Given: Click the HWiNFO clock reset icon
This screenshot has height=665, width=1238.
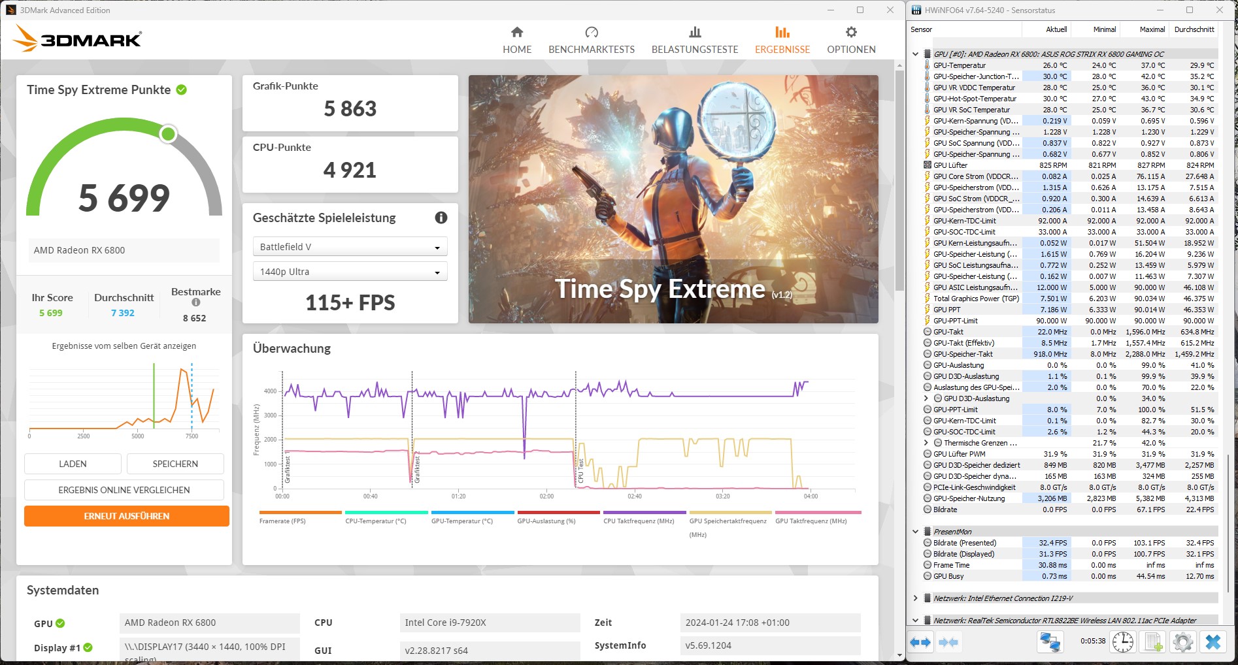Looking at the screenshot, I should coord(1122,642).
